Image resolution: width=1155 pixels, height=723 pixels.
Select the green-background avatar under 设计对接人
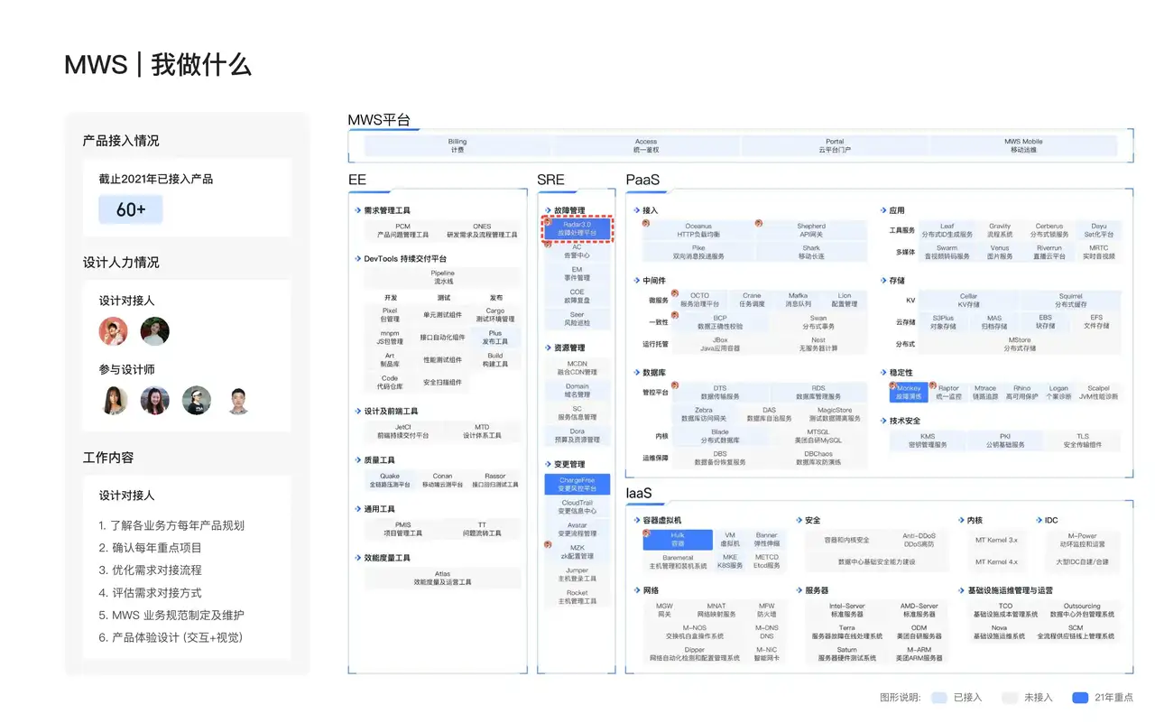(x=155, y=331)
